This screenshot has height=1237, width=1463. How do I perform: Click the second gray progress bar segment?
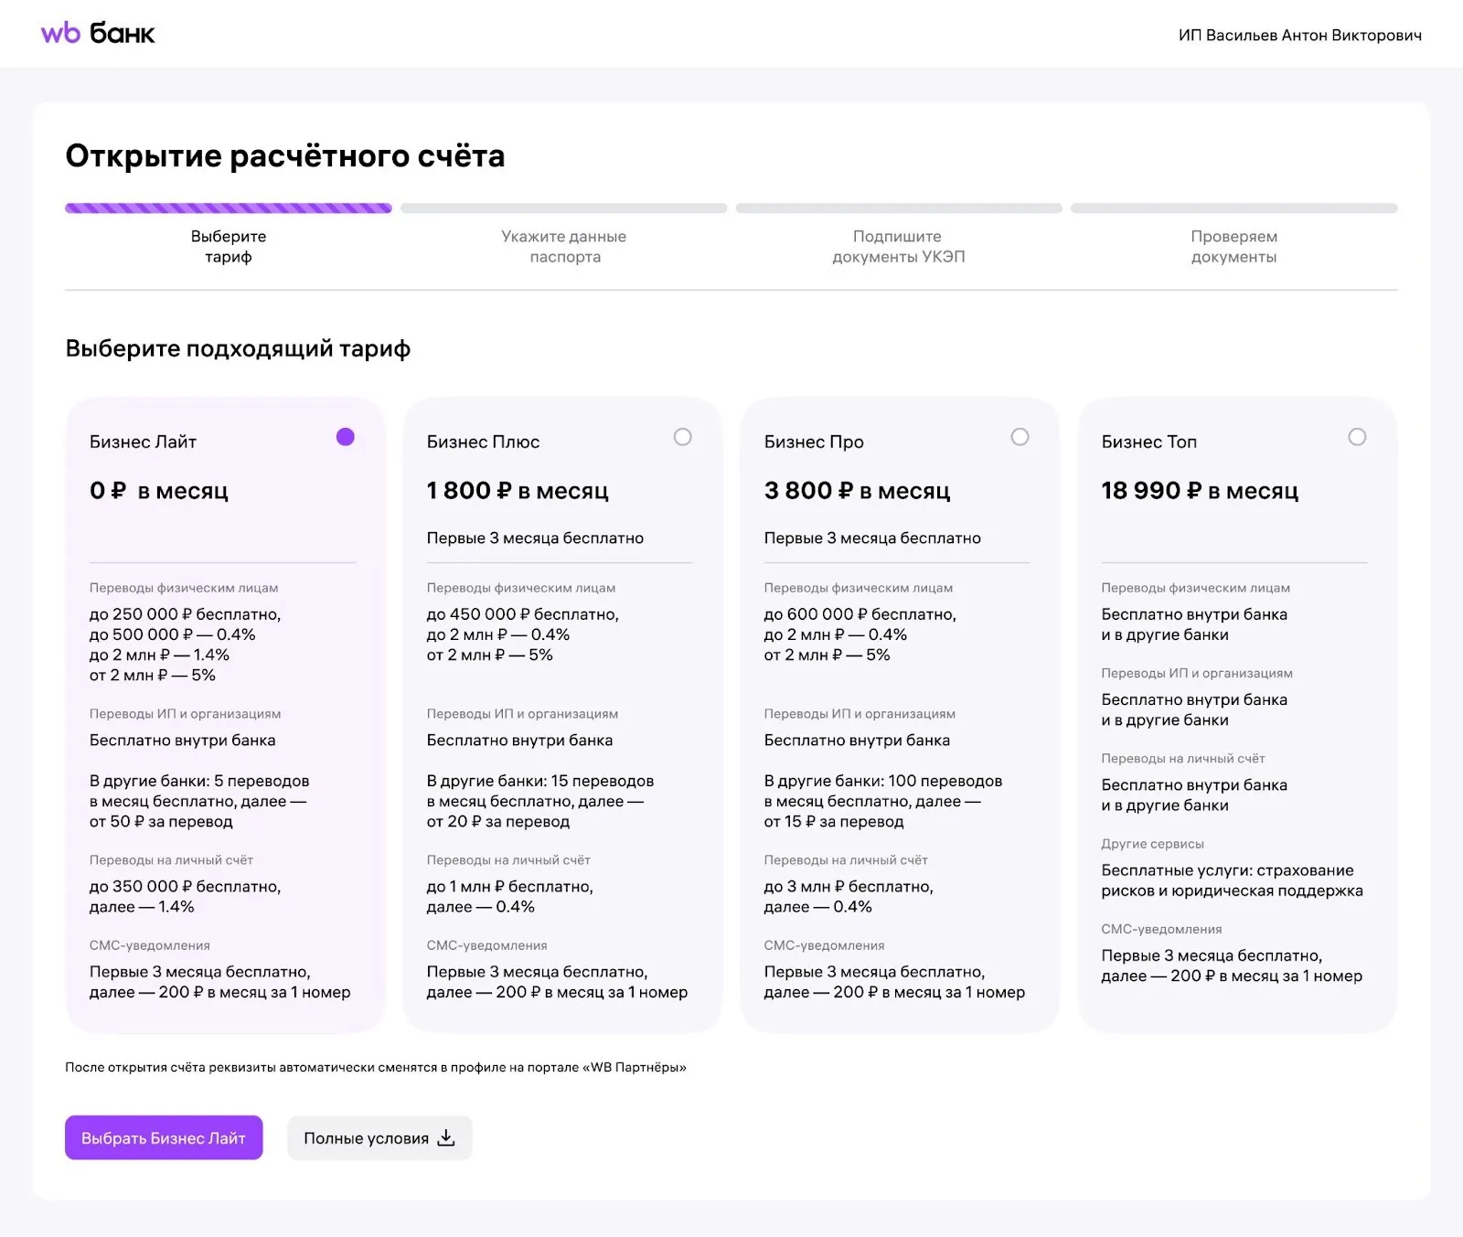tap(899, 208)
